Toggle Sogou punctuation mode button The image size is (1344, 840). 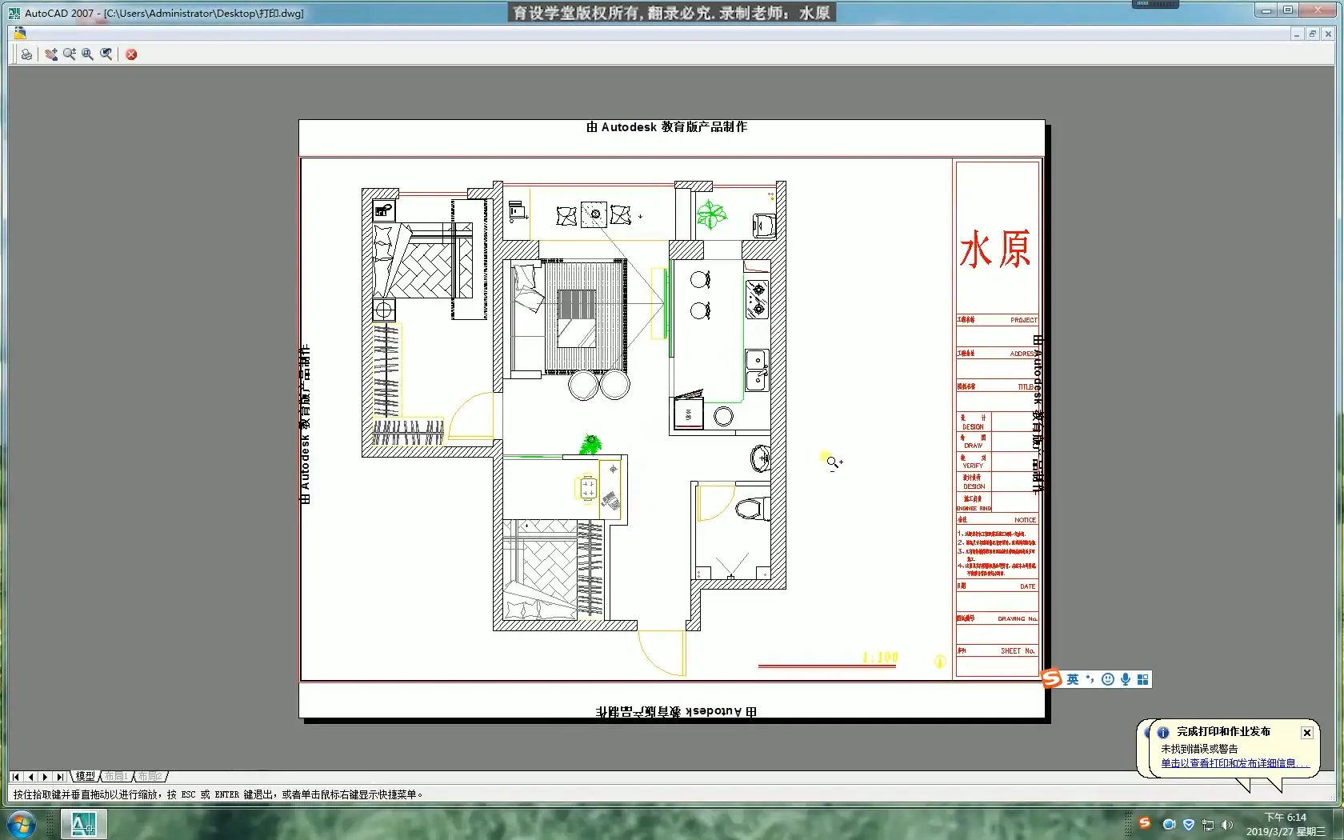pos(1090,679)
